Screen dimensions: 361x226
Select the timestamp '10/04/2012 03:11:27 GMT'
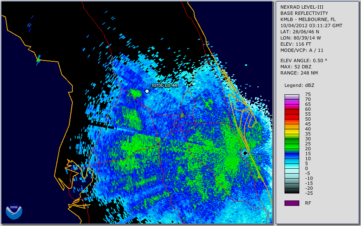311,26
